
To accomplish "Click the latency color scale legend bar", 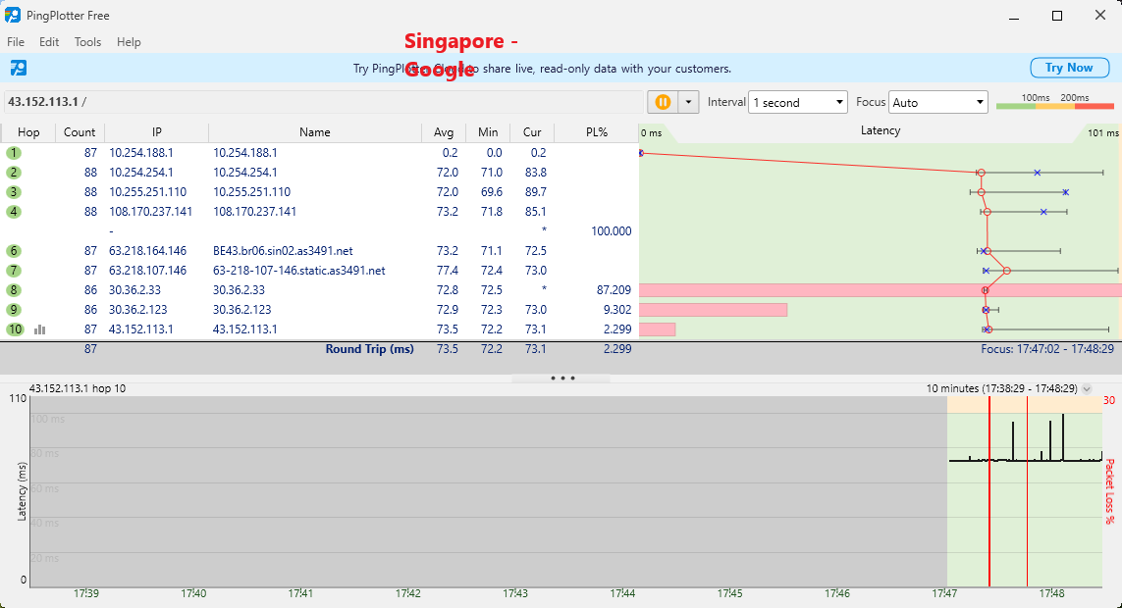I will [x=1055, y=107].
